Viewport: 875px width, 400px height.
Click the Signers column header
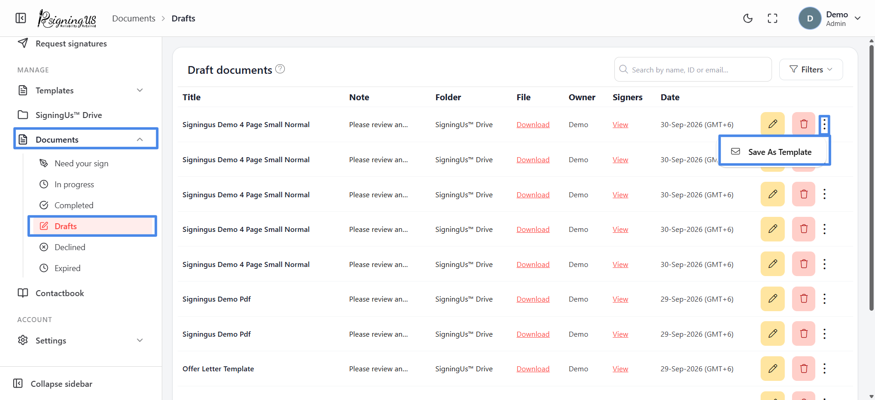point(628,97)
